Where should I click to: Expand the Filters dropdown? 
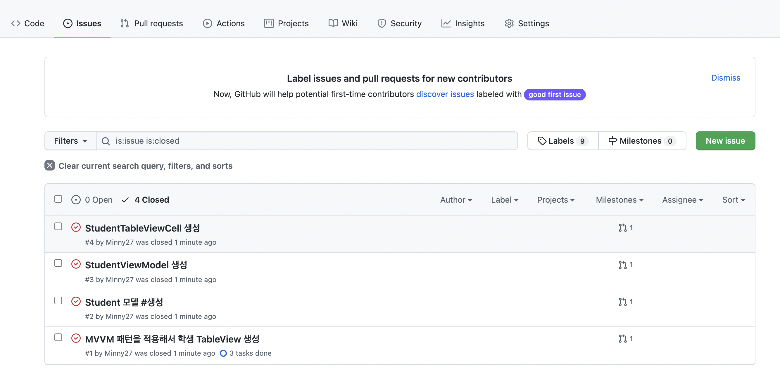tap(70, 141)
